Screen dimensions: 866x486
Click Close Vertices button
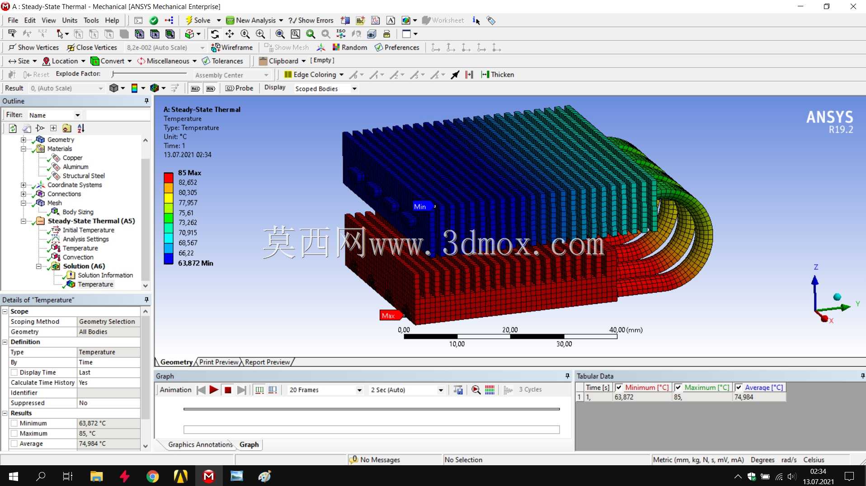click(x=92, y=47)
